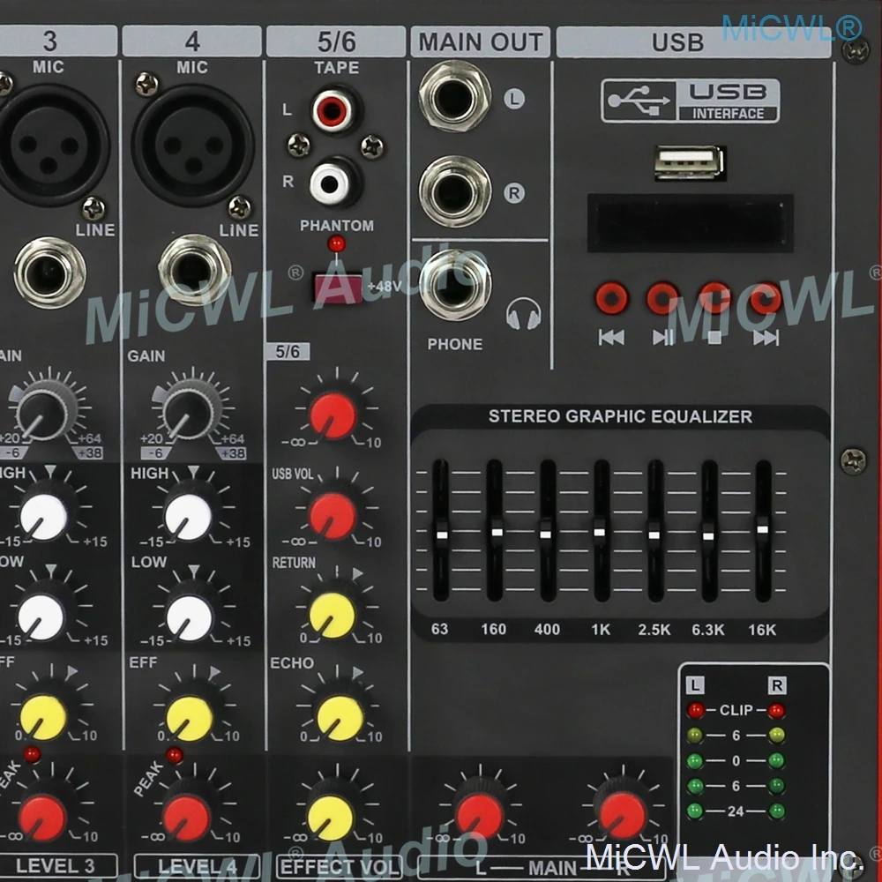Click the 5/6 channel red level knob
The width and height of the screenshot is (882, 882).
[333, 415]
